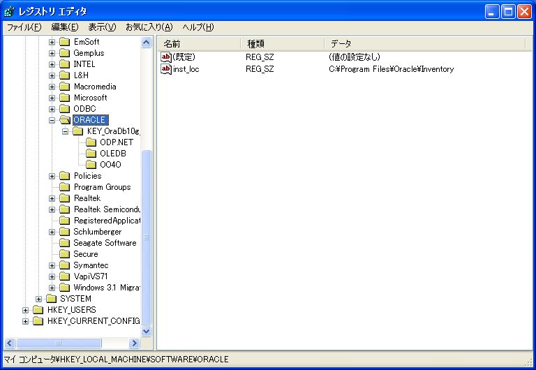The height and width of the screenshot is (370, 536).
Task: Expand the Microsoft key
Action: (x=52, y=98)
